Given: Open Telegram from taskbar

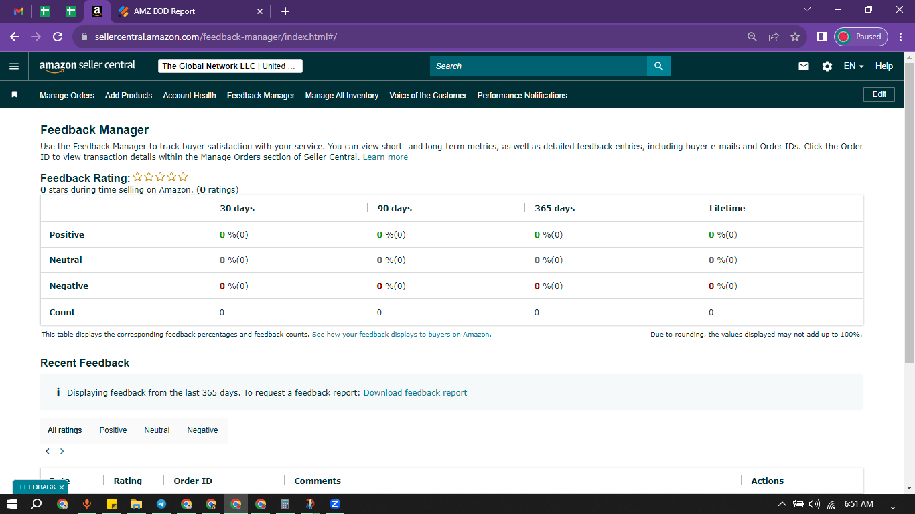Looking at the screenshot, I should tap(161, 504).
